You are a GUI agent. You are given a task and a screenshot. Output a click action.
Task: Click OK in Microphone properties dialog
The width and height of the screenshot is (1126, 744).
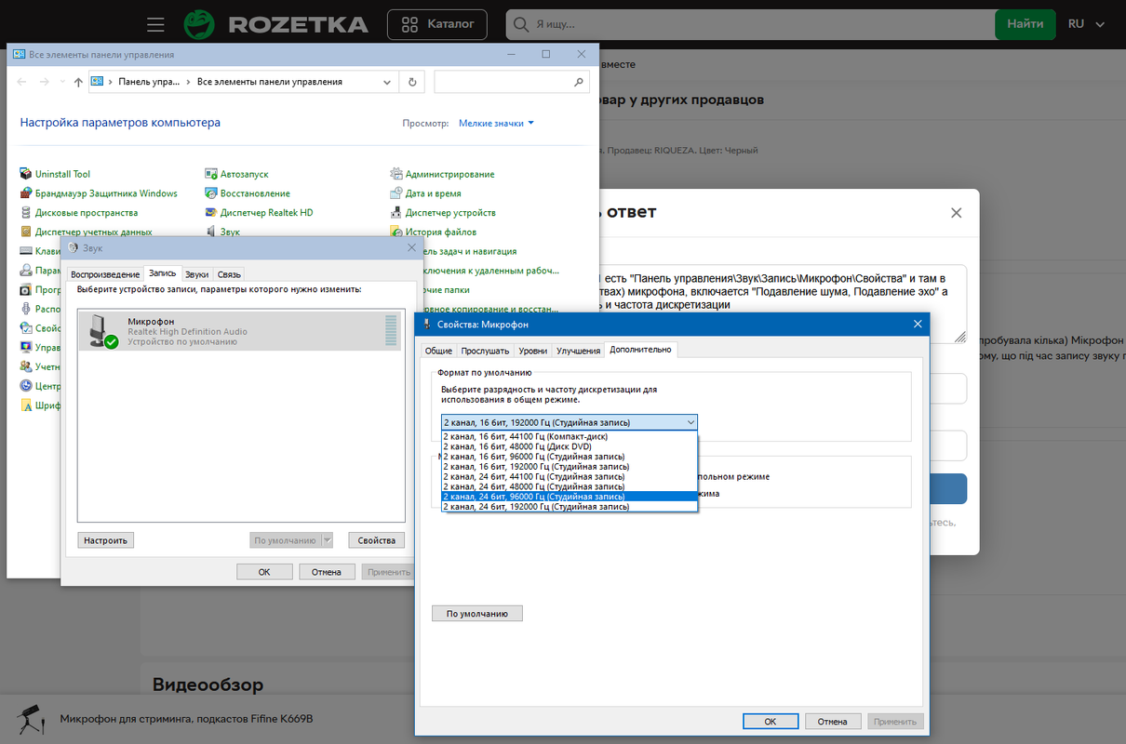pos(770,721)
